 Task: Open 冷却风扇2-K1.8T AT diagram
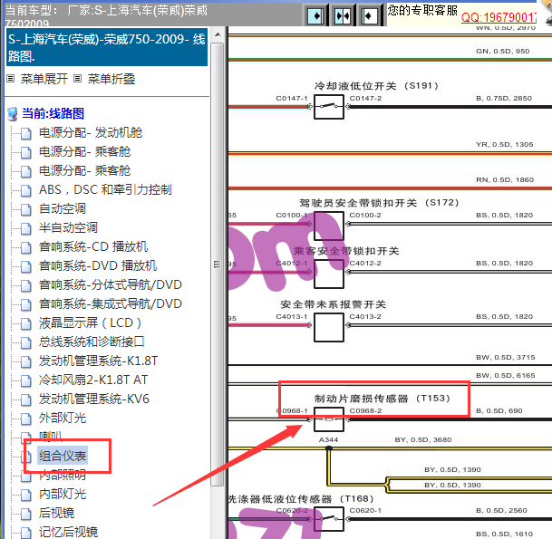pos(93,380)
